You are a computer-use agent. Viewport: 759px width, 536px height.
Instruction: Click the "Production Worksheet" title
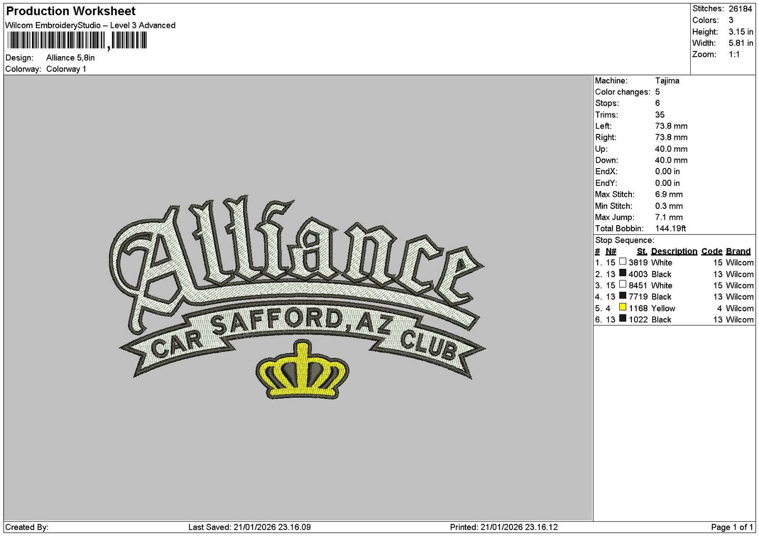pos(70,11)
